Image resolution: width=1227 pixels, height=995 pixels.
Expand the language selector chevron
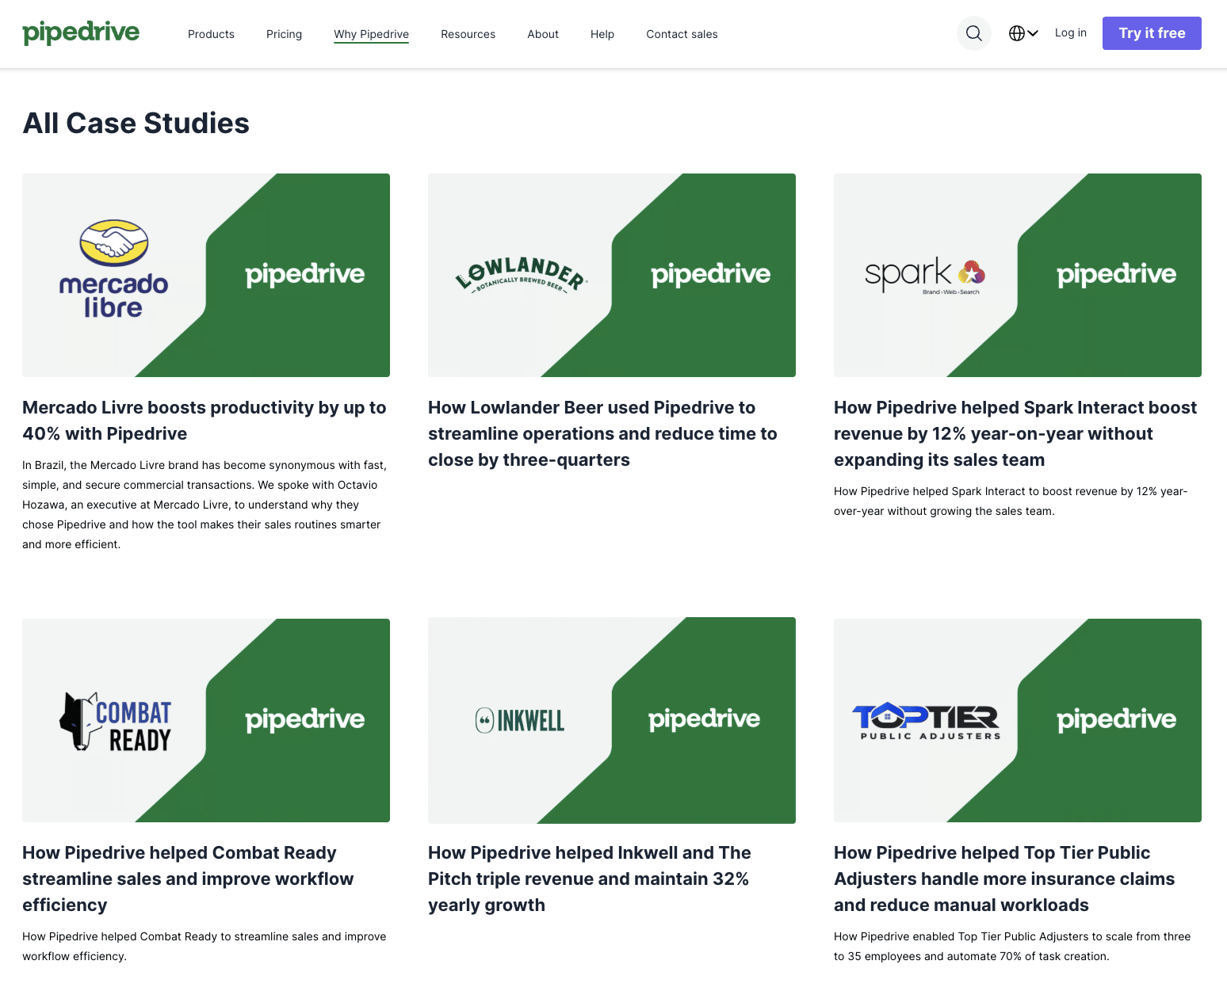click(x=1033, y=33)
